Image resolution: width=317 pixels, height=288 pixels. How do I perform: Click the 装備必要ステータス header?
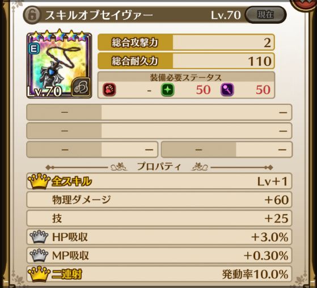pyautogui.click(x=186, y=78)
